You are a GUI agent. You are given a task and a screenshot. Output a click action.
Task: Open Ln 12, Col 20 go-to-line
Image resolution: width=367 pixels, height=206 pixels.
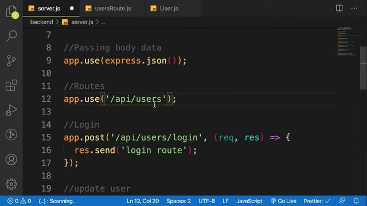(x=143, y=201)
